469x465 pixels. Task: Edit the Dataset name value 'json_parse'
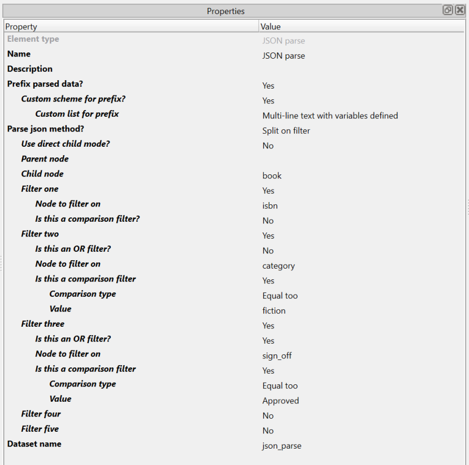(282, 446)
